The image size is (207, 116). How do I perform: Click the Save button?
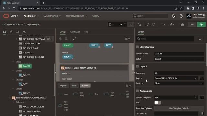point(192,24)
